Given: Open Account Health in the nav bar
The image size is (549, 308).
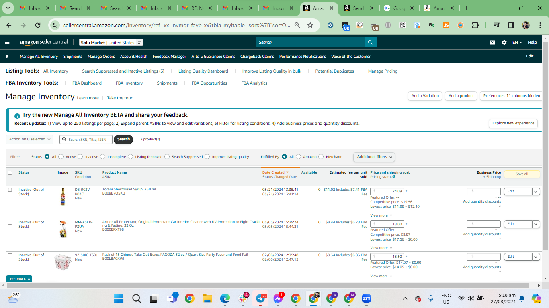Looking at the screenshot, I should [x=134, y=57].
